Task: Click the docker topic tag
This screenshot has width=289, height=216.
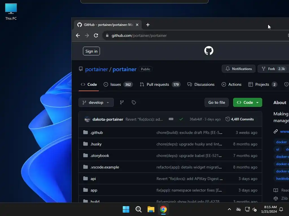Action: click(x=281, y=142)
